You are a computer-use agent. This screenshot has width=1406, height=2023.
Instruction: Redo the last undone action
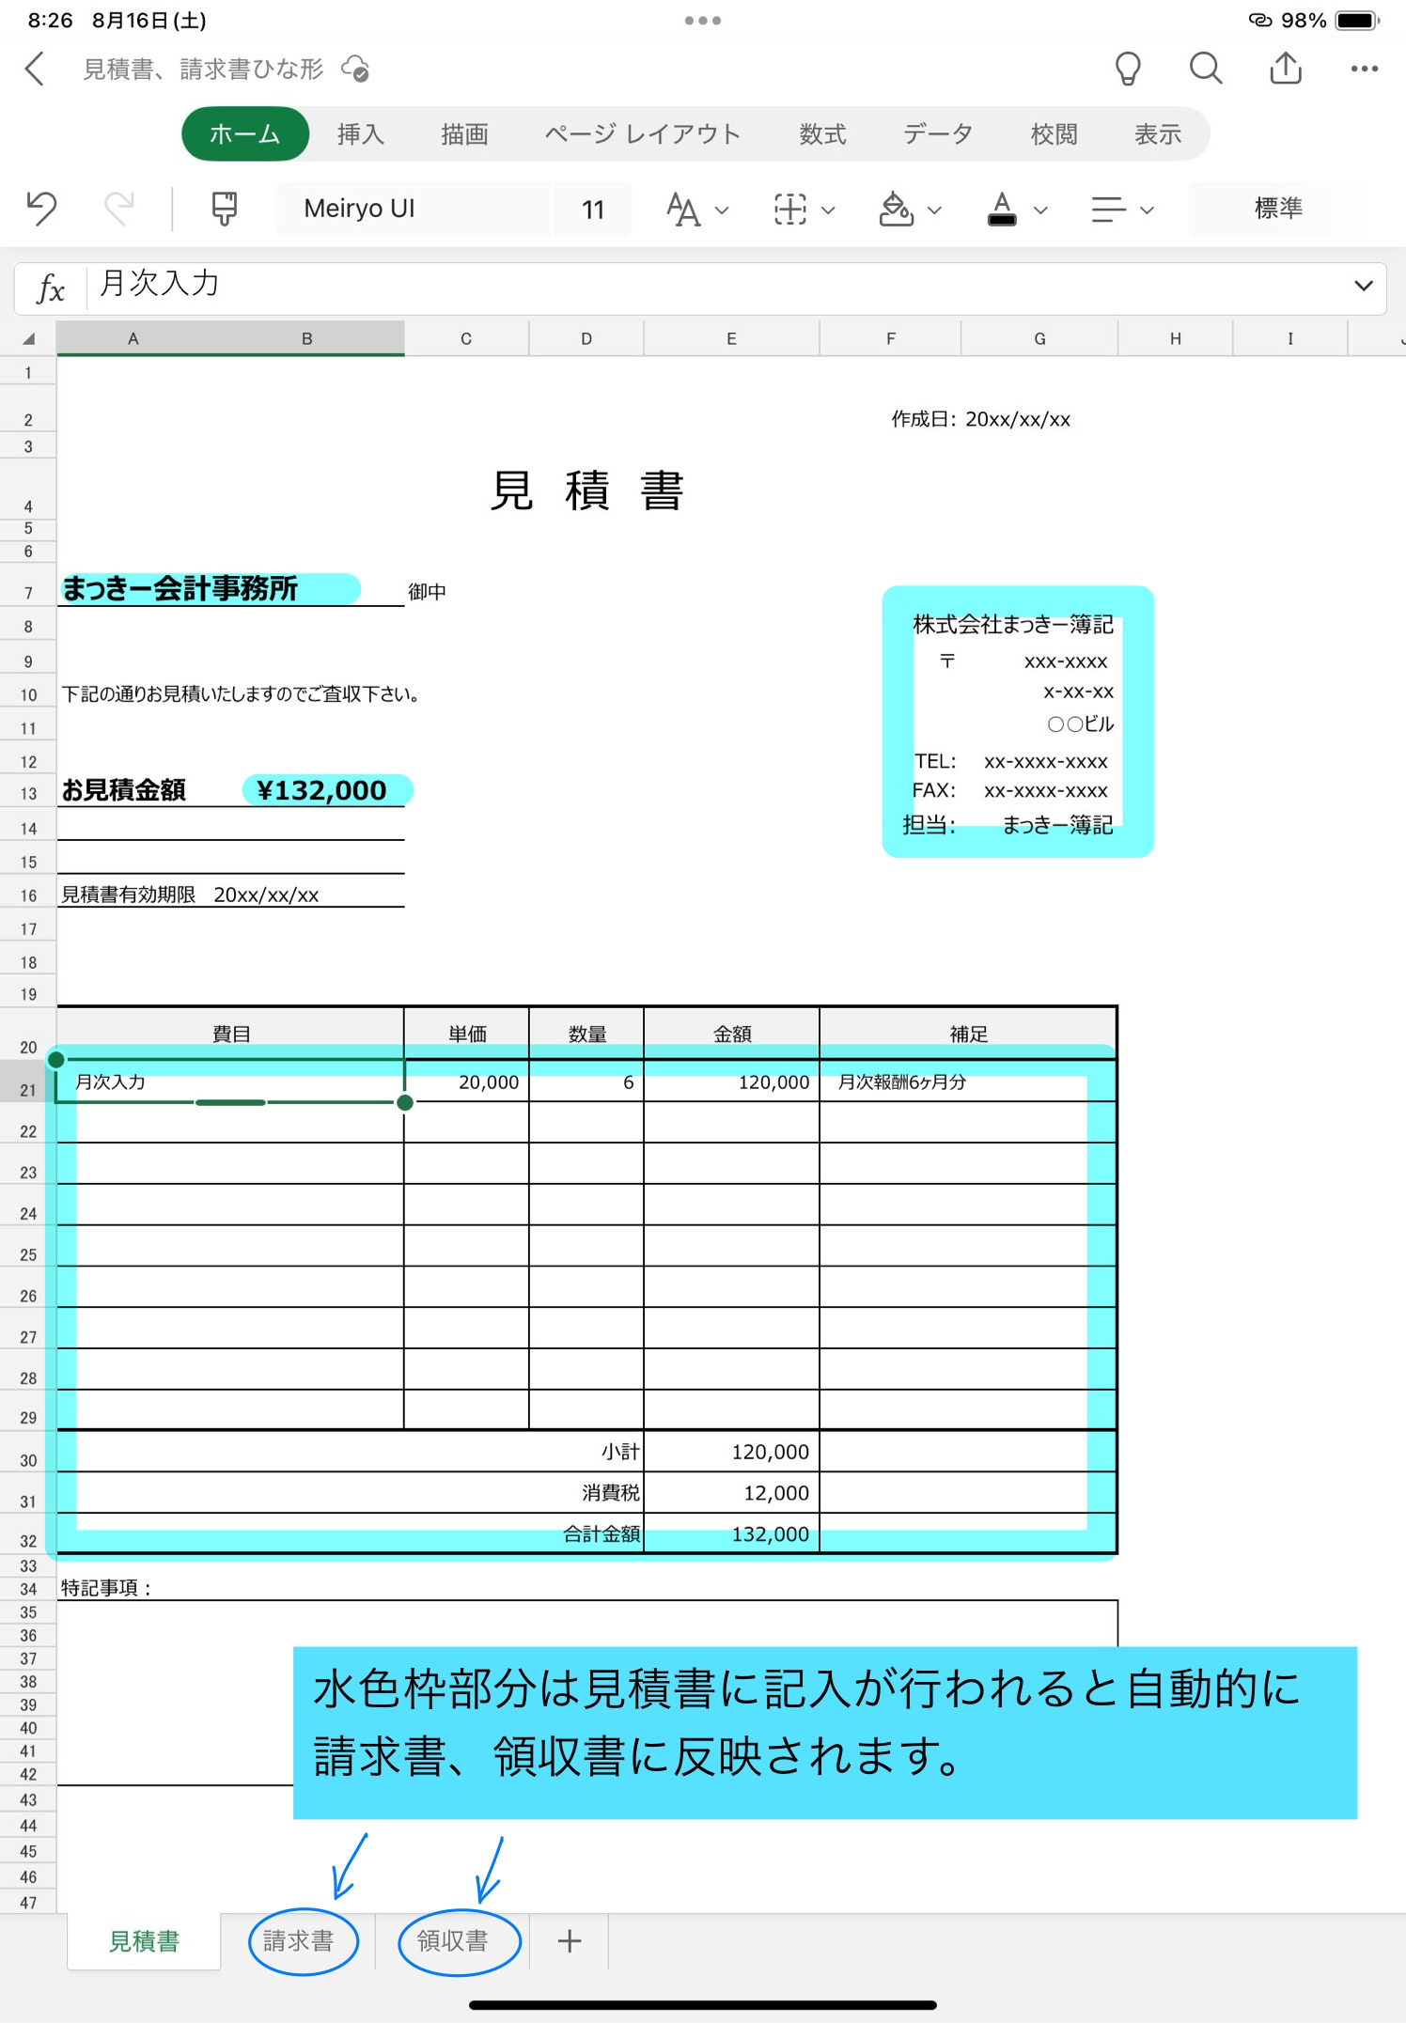pyautogui.click(x=119, y=209)
